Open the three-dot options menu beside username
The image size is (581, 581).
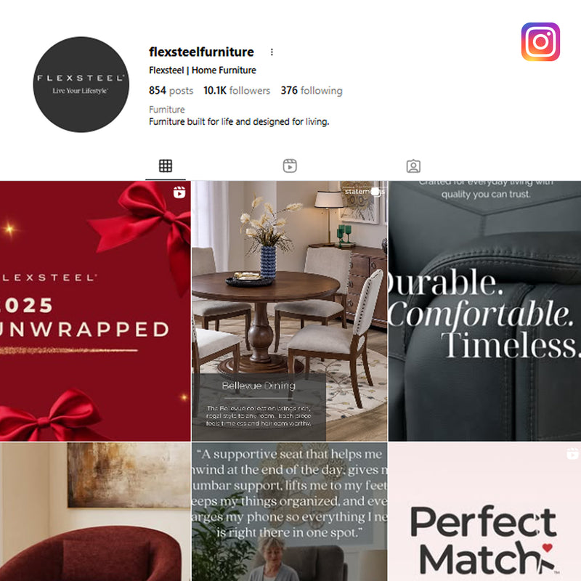[272, 52]
